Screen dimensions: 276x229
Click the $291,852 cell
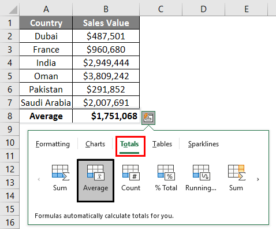106,89
